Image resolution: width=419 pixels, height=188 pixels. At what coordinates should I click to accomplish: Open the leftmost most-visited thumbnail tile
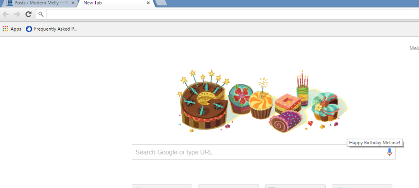(x=162, y=186)
